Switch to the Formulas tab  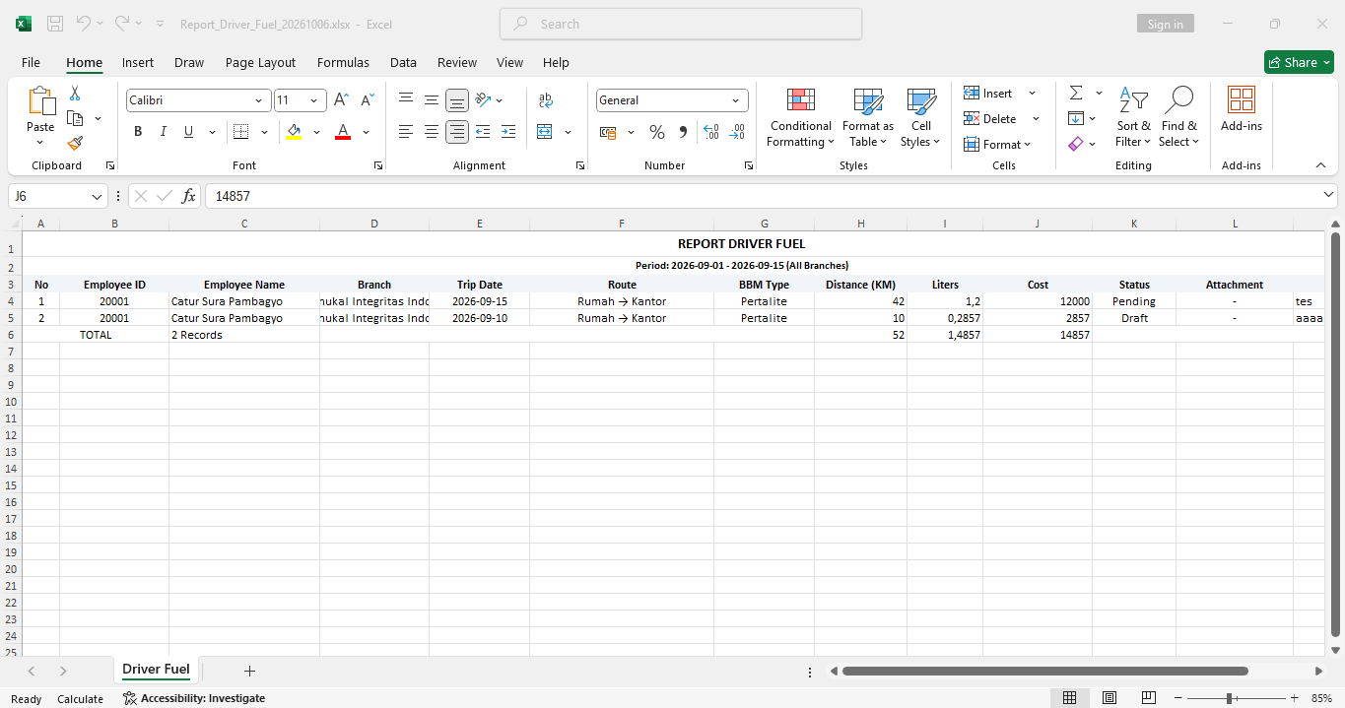pyautogui.click(x=343, y=62)
